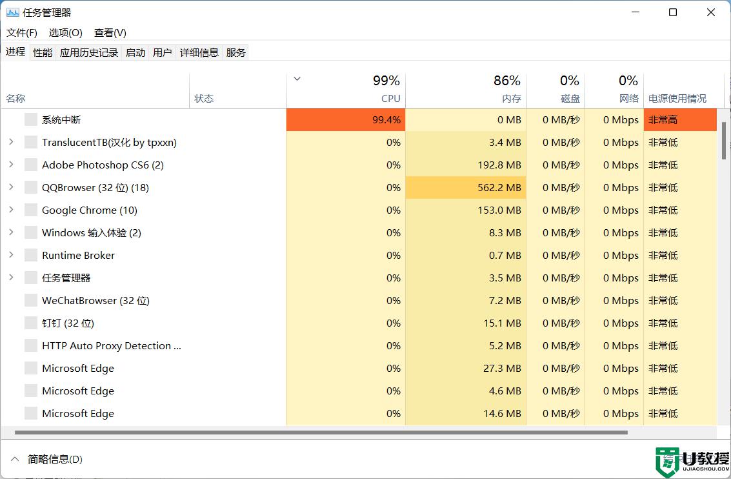
Task: Click the Google Chrome process icon
Action: (x=31, y=210)
